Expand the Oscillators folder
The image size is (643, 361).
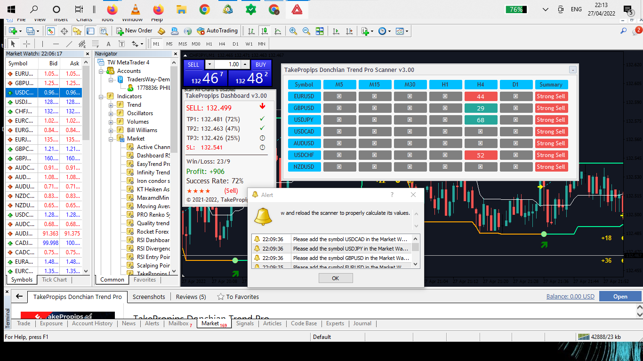[111, 113]
